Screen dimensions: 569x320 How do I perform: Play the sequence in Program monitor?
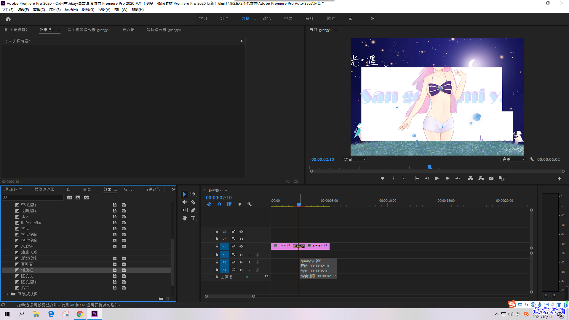pos(437,178)
